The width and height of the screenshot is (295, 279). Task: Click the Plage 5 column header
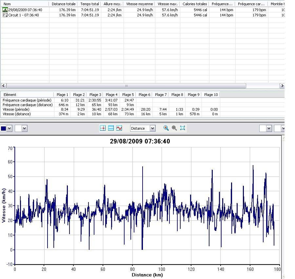[128, 95]
